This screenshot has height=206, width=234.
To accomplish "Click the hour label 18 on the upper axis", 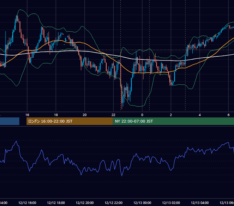I will 56,115.
